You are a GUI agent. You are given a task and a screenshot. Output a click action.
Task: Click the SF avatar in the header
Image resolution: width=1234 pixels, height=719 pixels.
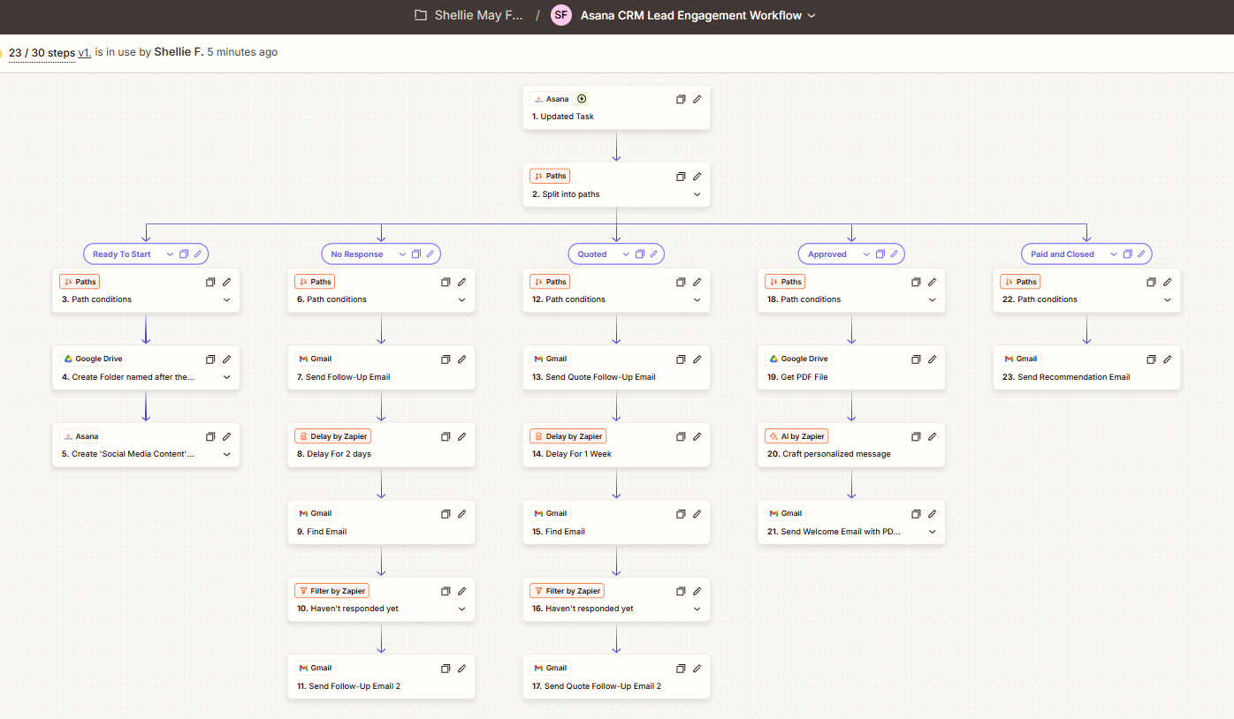[561, 15]
